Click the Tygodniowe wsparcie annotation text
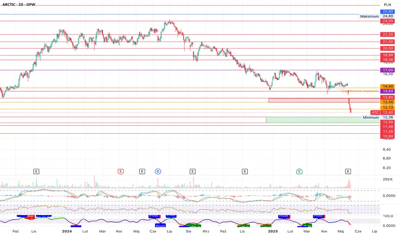 pyautogui.click(x=359, y=91)
